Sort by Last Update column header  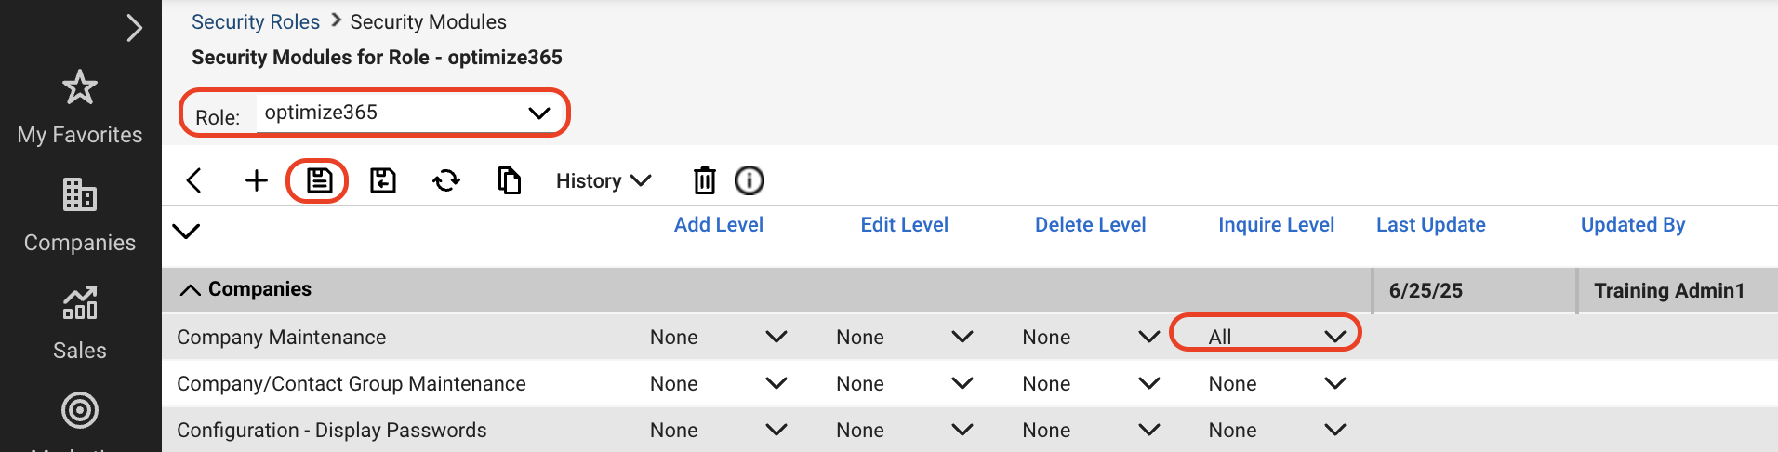coord(1430,224)
